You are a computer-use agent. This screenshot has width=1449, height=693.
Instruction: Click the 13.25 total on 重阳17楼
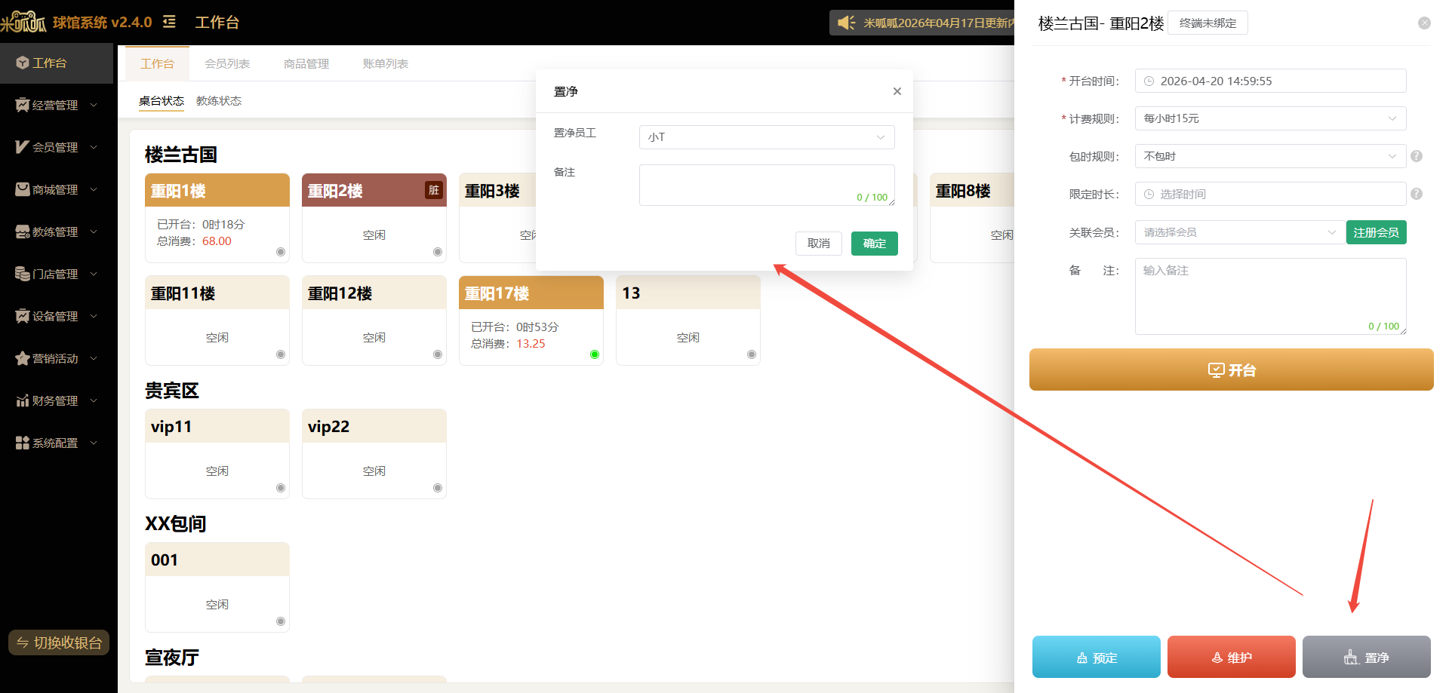coord(531,344)
